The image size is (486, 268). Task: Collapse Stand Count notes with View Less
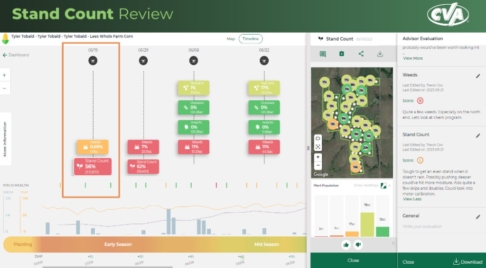[411, 199]
